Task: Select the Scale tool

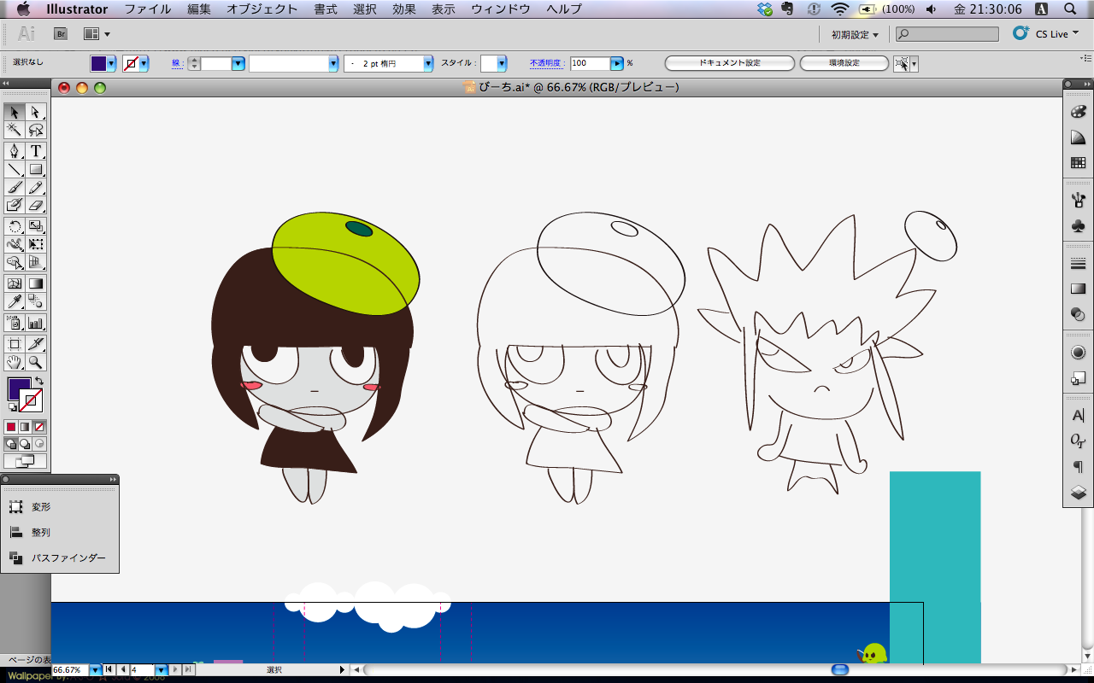Action: click(36, 226)
